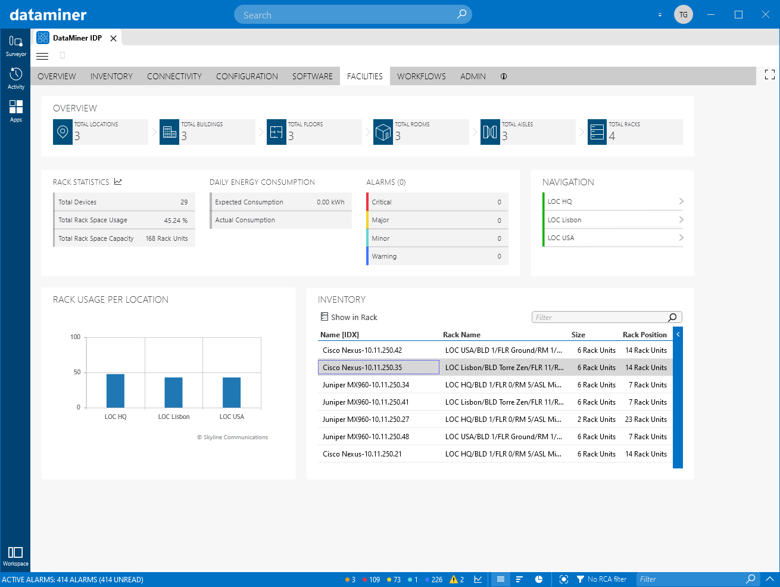Screen dimensions: 780x587
Task: Select row Juniper MX960-10.11.250.27
Action: [495, 420]
